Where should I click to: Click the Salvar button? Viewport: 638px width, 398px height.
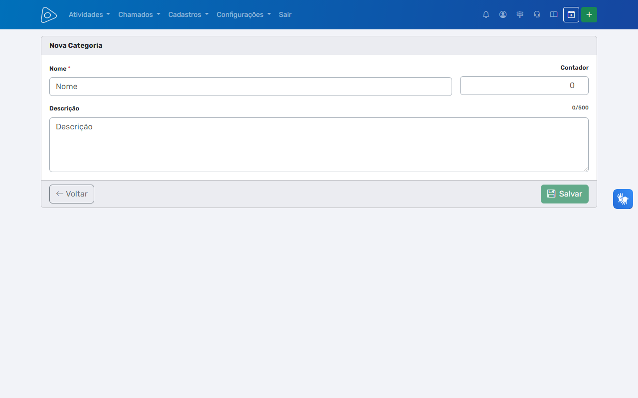coord(565,194)
